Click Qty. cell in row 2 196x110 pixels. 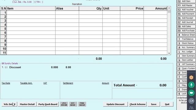click(x=91, y=16)
